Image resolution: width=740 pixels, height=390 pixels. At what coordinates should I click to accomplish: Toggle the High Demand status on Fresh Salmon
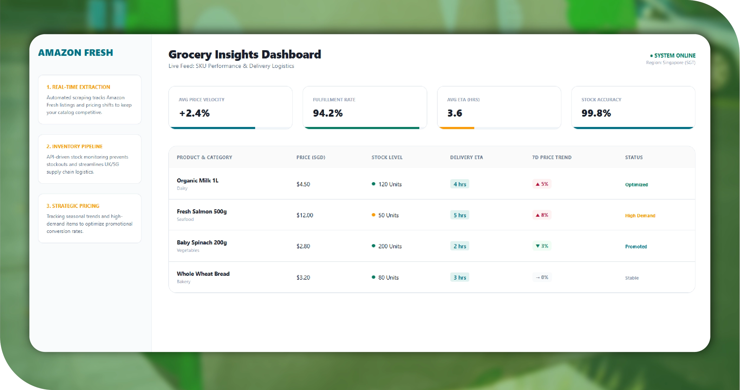pyautogui.click(x=640, y=216)
